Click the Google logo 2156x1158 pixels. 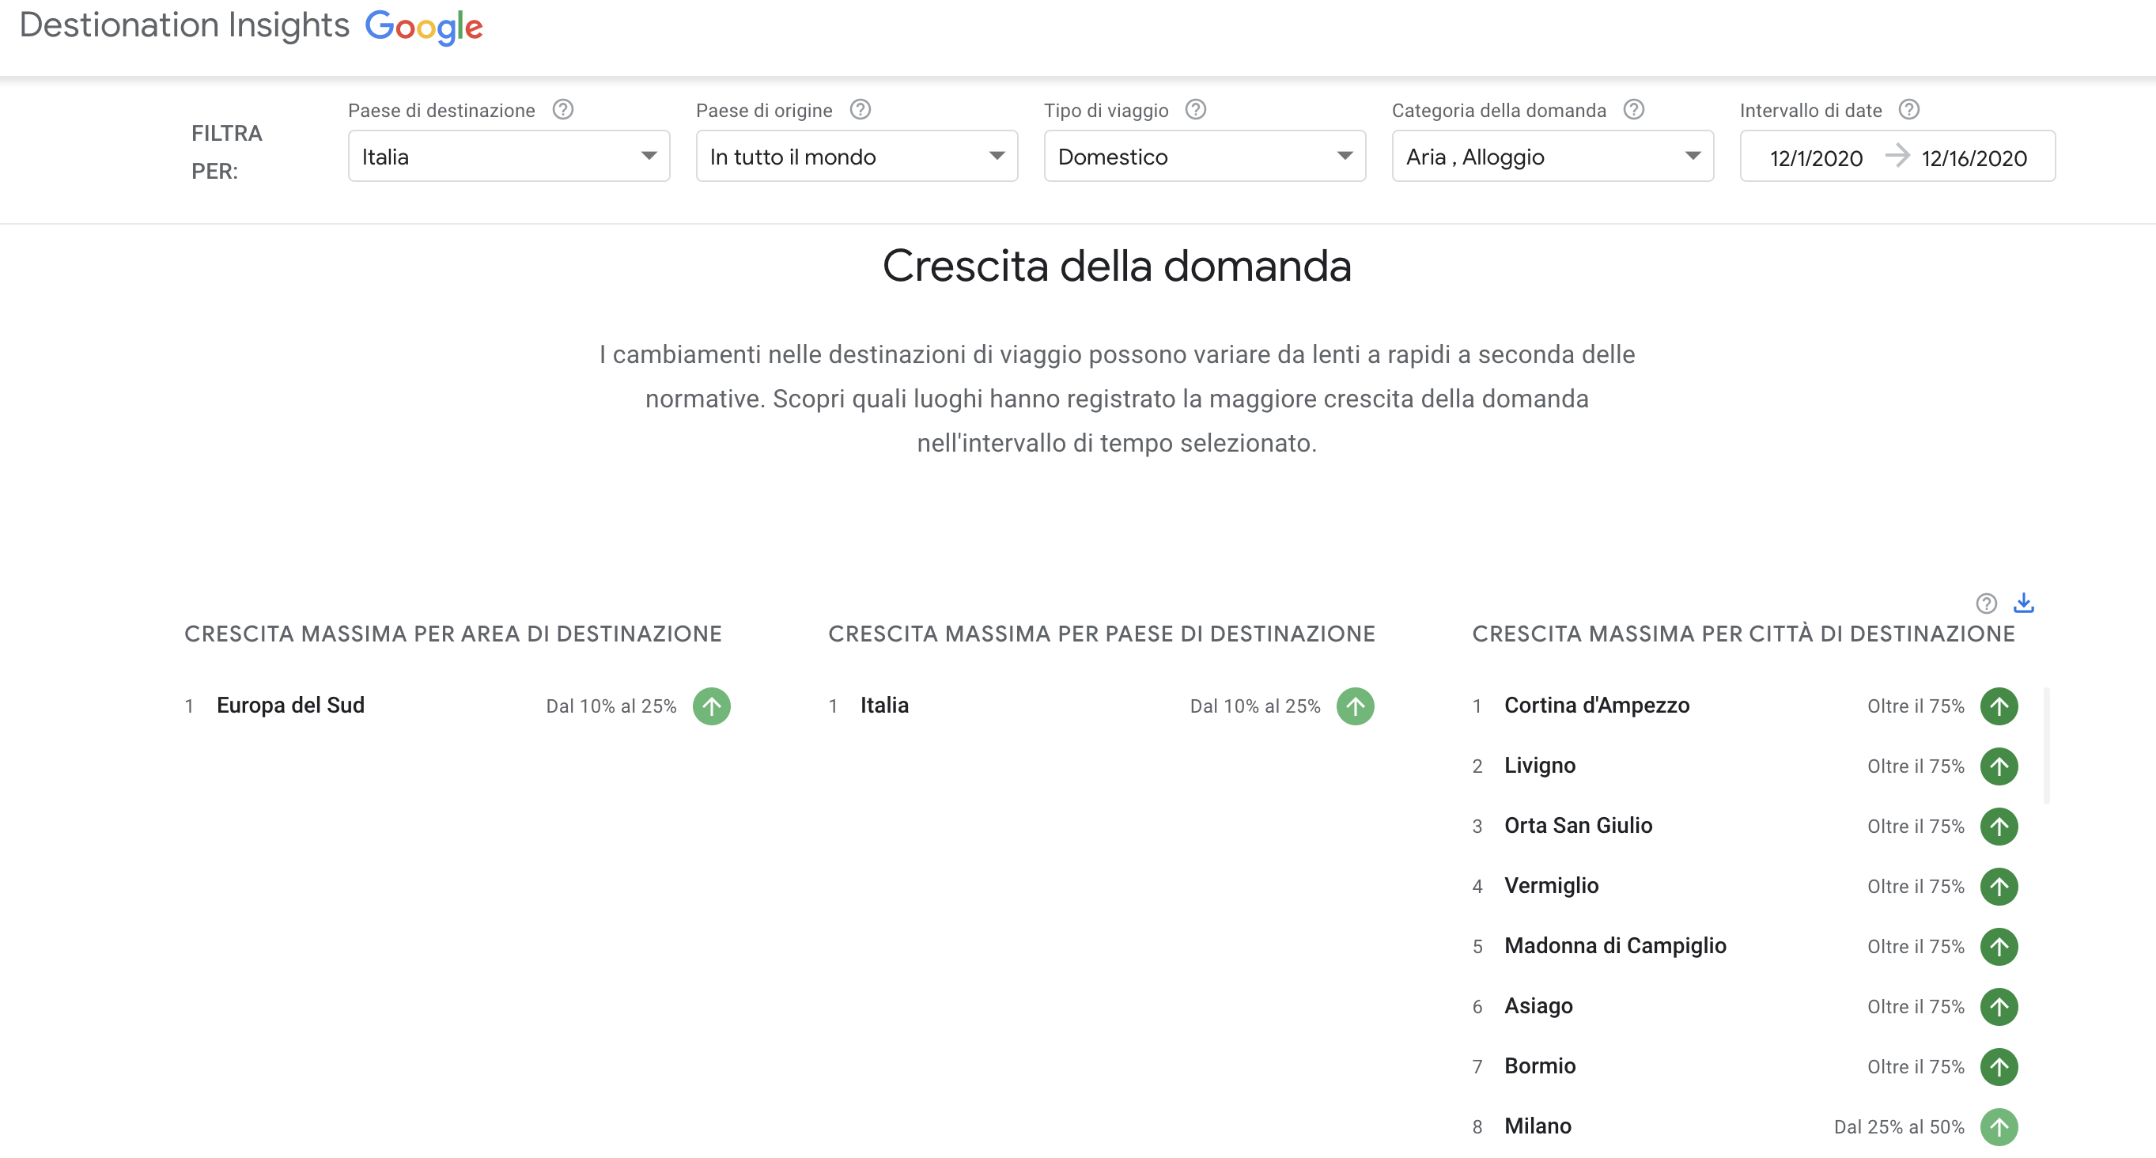coord(423,27)
